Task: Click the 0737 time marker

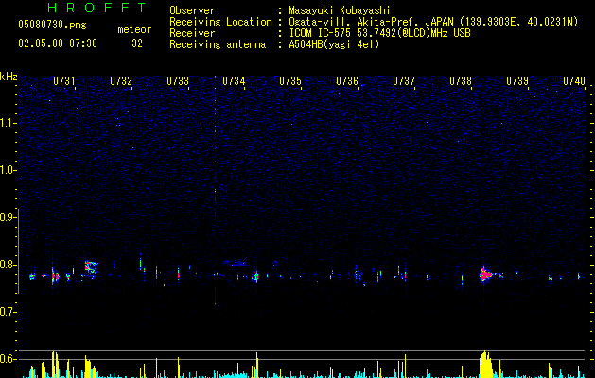Action: pyautogui.click(x=404, y=81)
